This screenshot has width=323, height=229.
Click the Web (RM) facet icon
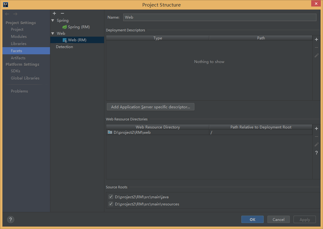[65, 40]
